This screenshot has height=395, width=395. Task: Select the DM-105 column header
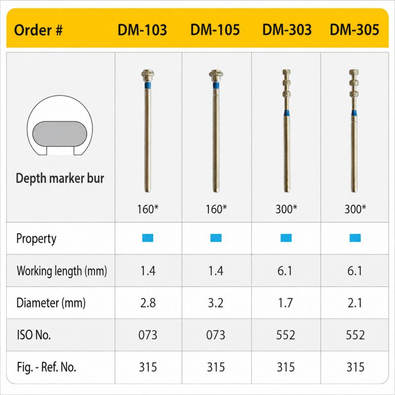pos(215,30)
